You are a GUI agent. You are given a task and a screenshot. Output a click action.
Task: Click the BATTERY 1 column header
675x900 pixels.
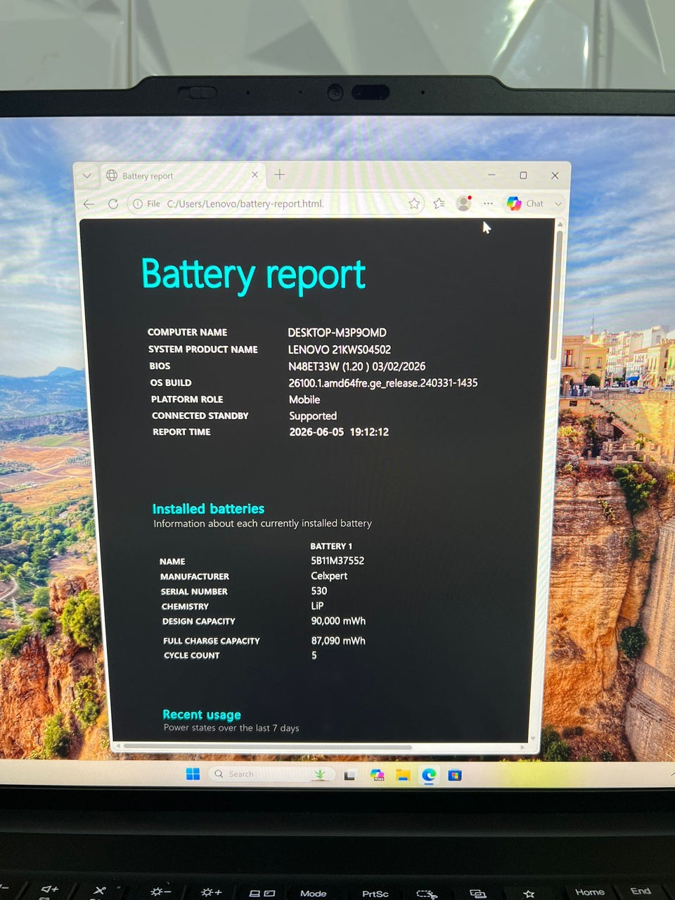pyautogui.click(x=331, y=546)
